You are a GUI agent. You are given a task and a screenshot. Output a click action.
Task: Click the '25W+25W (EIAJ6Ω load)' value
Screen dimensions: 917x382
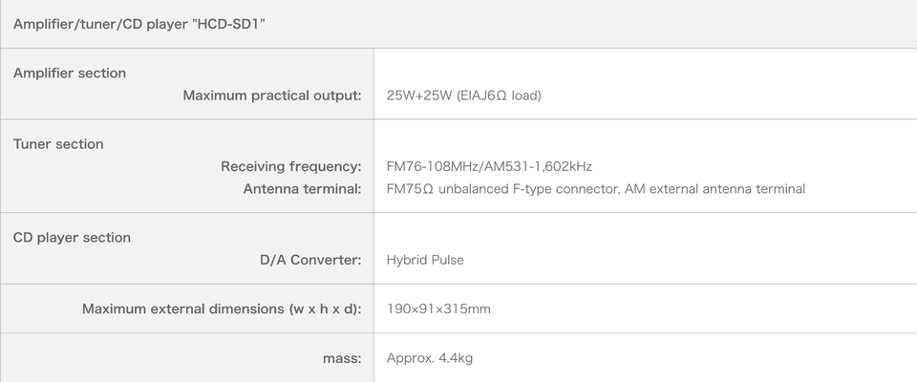[x=464, y=95]
